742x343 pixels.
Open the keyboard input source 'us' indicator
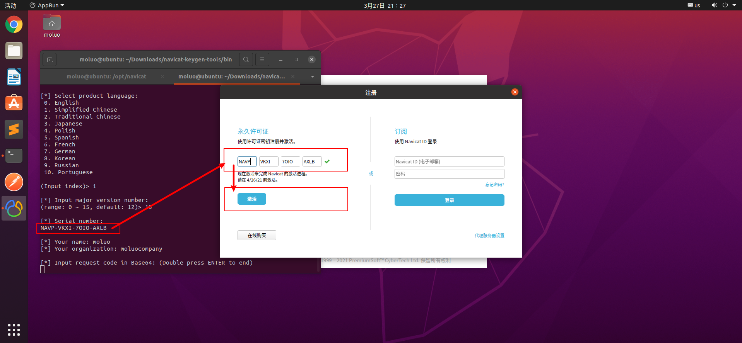[x=694, y=5]
